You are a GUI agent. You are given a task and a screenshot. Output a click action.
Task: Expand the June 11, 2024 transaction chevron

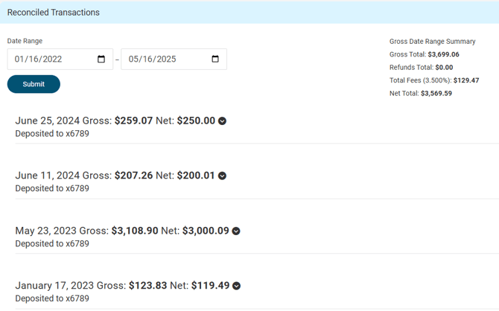click(222, 176)
